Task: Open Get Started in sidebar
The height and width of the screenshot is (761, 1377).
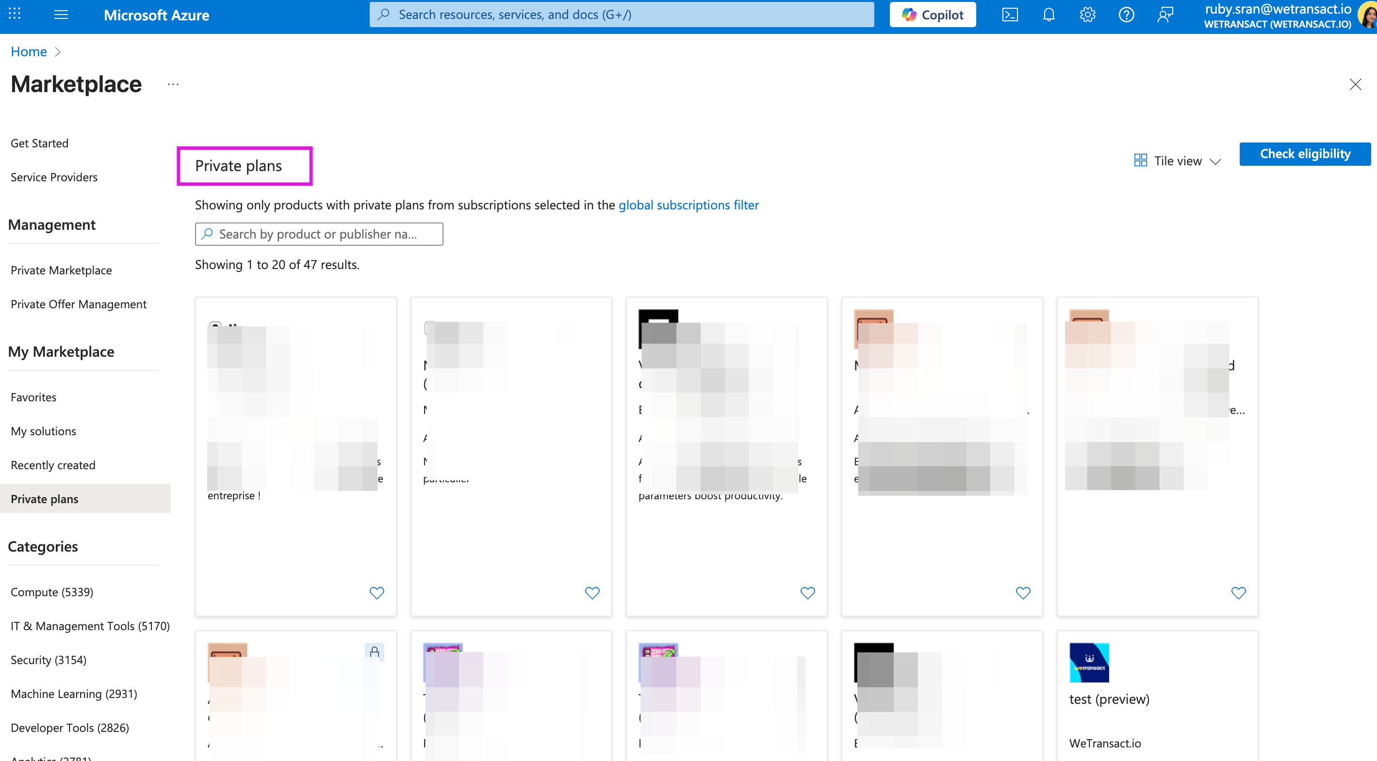Action: [x=40, y=143]
